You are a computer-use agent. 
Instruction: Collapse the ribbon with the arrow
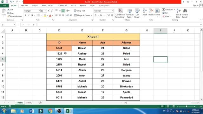click(201, 20)
